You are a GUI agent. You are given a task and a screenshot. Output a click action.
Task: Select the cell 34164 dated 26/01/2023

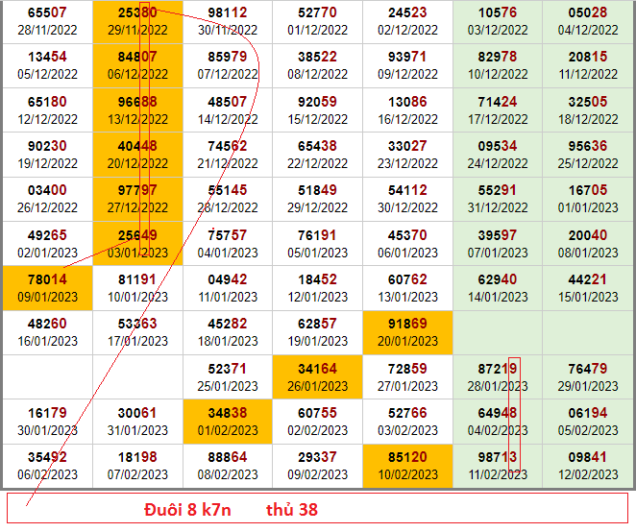coord(317,377)
